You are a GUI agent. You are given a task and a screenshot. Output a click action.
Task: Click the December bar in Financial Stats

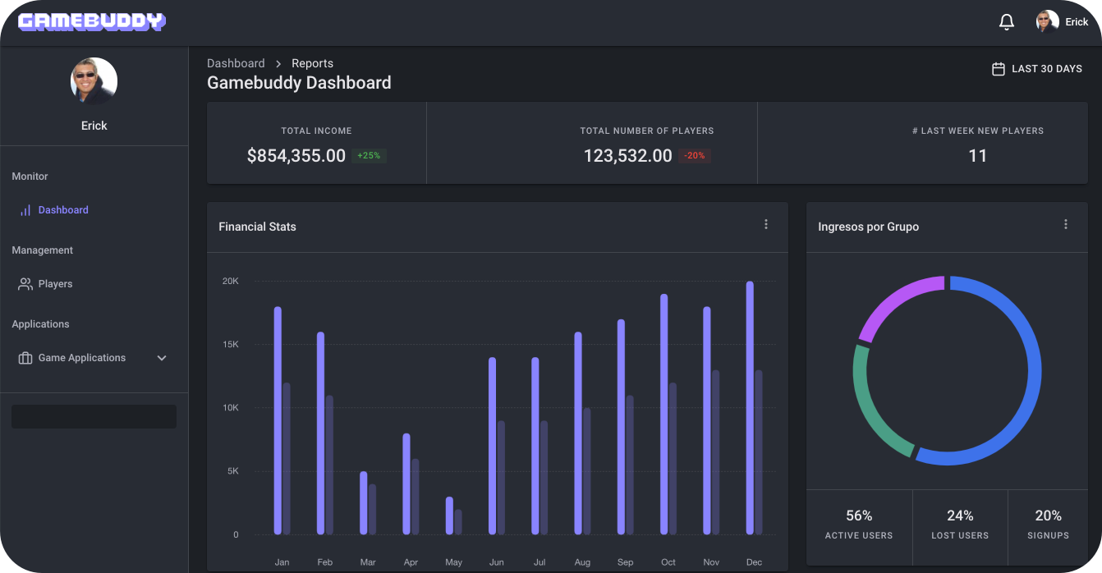[750, 408]
